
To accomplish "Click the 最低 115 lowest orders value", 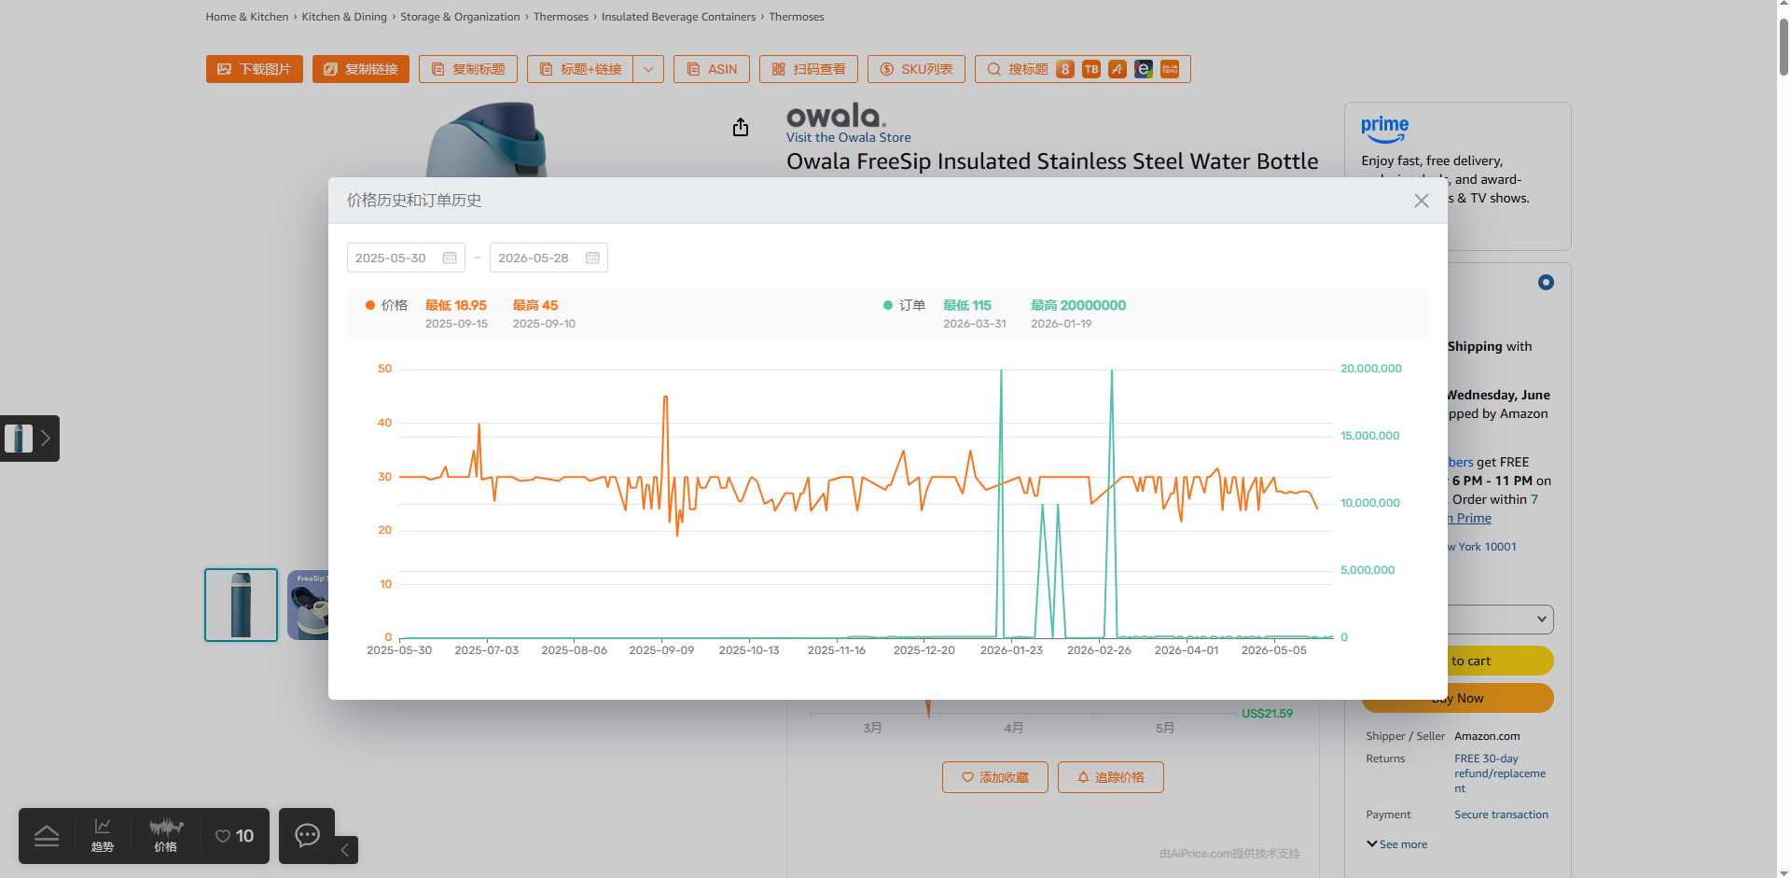I will click(x=967, y=305).
